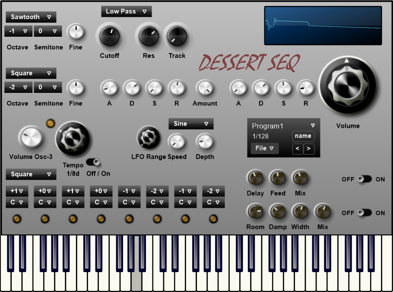Click the reverb Room knob
Image resolution: width=393 pixels, height=292 pixels.
pos(255,211)
